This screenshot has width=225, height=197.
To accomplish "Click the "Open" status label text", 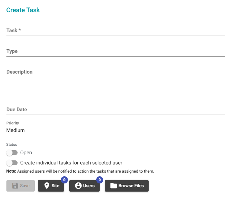I will coord(26,153).
